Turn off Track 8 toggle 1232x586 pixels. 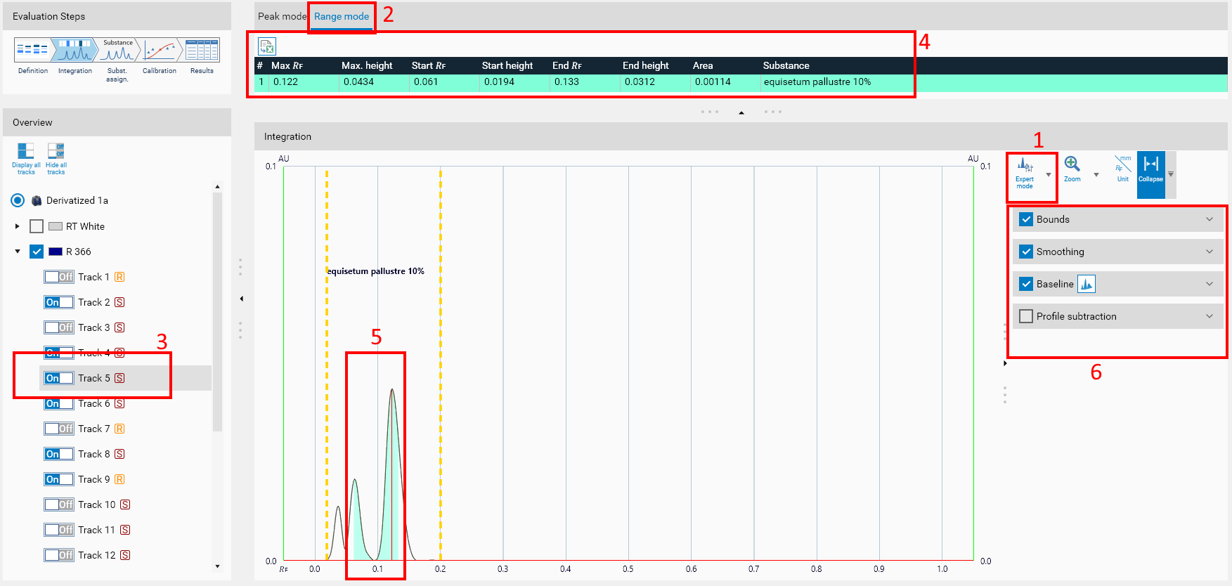tap(59, 454)
